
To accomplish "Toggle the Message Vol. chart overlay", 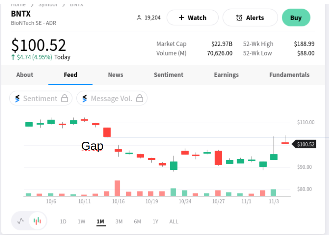I will pyautogui.click(x=111, y=98).
